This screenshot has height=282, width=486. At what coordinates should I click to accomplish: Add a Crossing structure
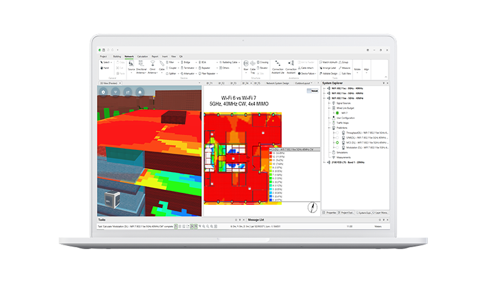point(263,62)
